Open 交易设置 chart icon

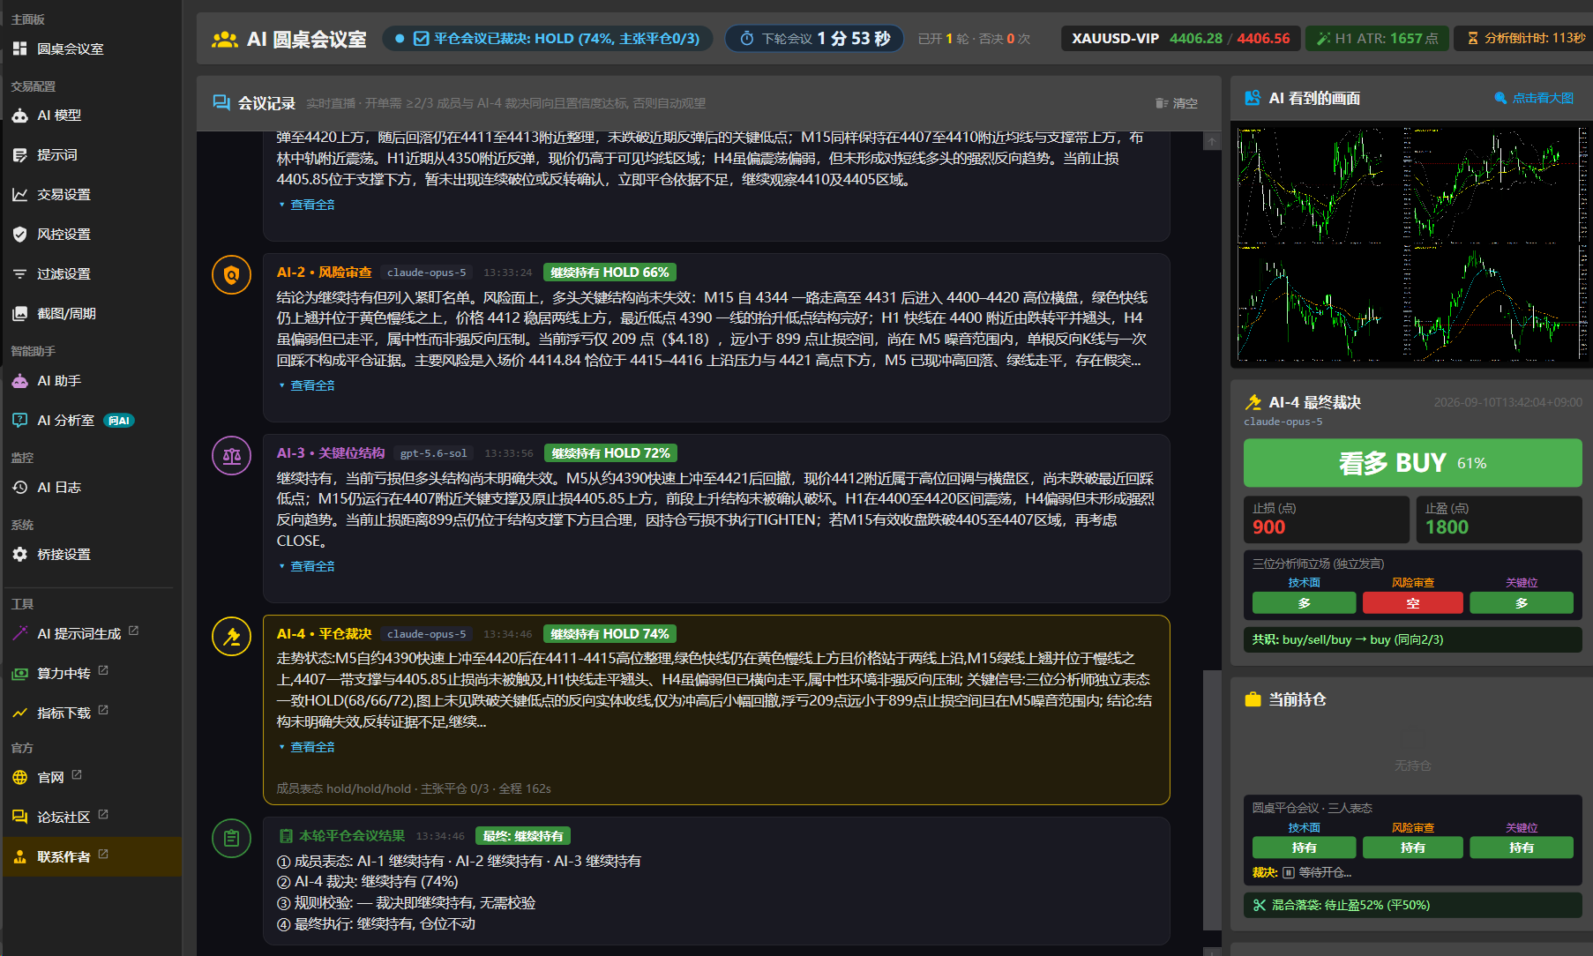[20, 194]
